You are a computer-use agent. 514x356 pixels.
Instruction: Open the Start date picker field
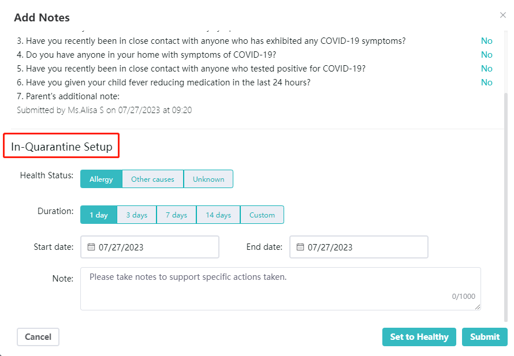[x=150, y=247]
